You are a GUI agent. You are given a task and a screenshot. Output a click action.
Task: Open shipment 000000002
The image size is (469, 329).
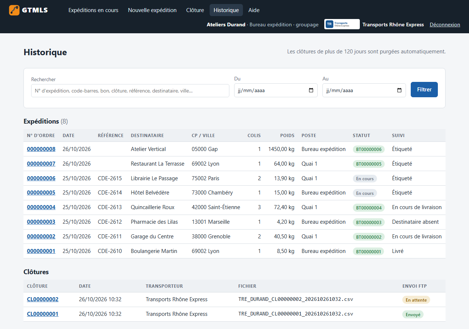coord(41,237)
